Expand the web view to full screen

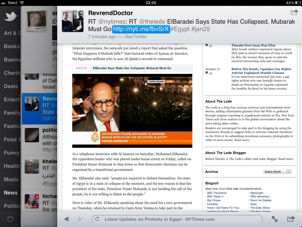click(x=275, y=219)
